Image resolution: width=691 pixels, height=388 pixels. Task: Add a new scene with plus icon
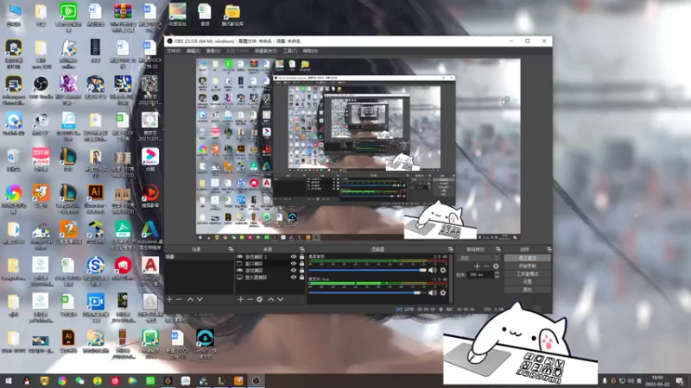coord(169,299)
